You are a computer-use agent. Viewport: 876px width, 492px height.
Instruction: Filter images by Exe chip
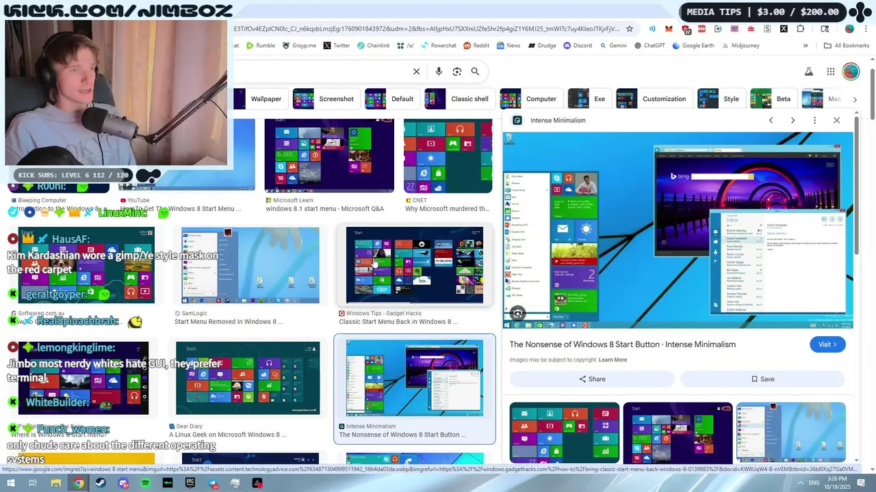point(589,99)
